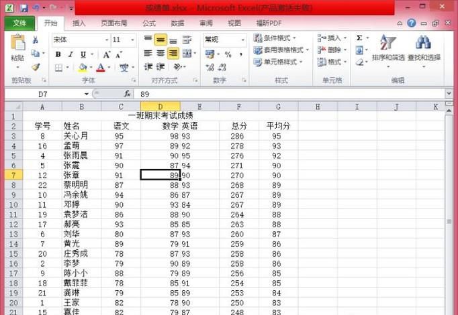Click Merge and Center icon
This screenshot has height=315, width=458.
click(x=187, y=54)
